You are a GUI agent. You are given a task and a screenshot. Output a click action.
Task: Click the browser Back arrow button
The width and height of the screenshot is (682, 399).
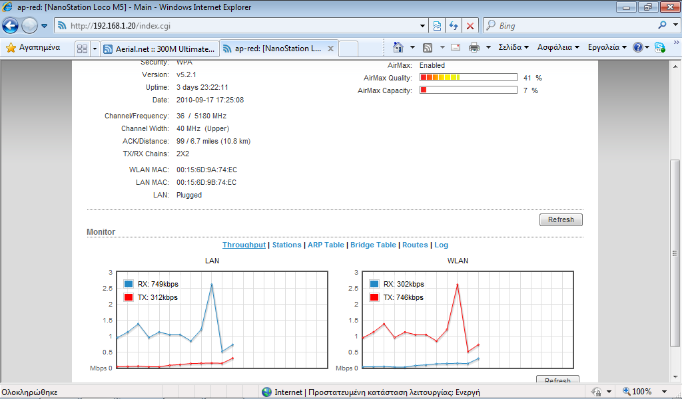click(11, 26)
